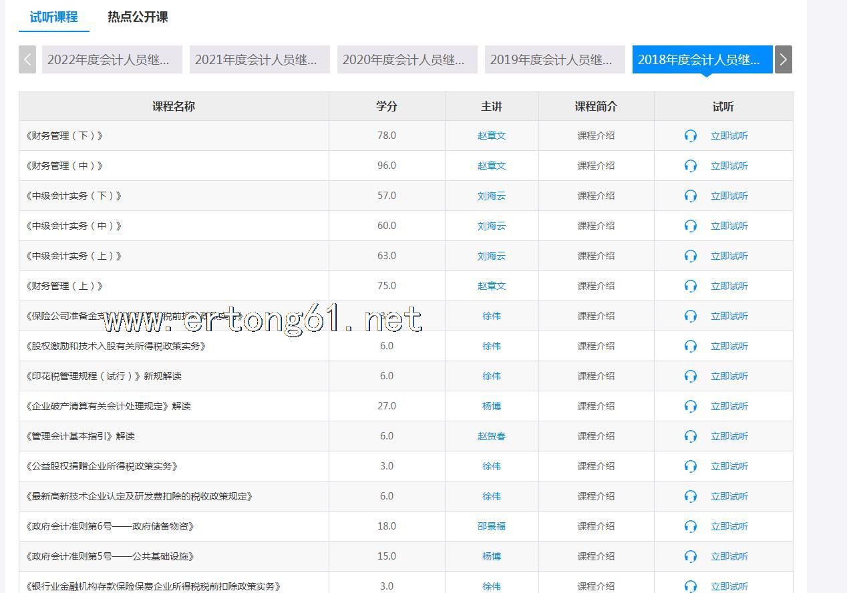Select the 试听课程 tab
This screenshot has height=593, width=847.
(x=53, y=17)
